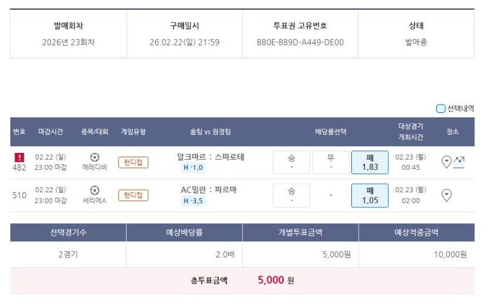Click the AC밀란 : 파르마 match name
Image resolution: width=490 pixels, height=304 pixels.
(x=208, y=190)
